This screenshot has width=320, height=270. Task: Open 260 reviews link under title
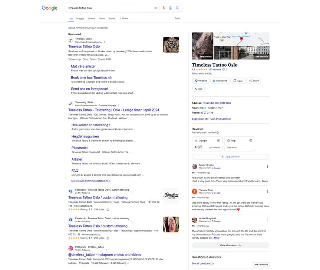pos(214,70)
